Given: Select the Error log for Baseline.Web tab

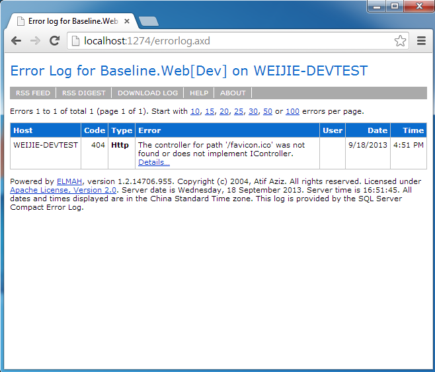Looking at the screenshot, I should click(73, 21).
